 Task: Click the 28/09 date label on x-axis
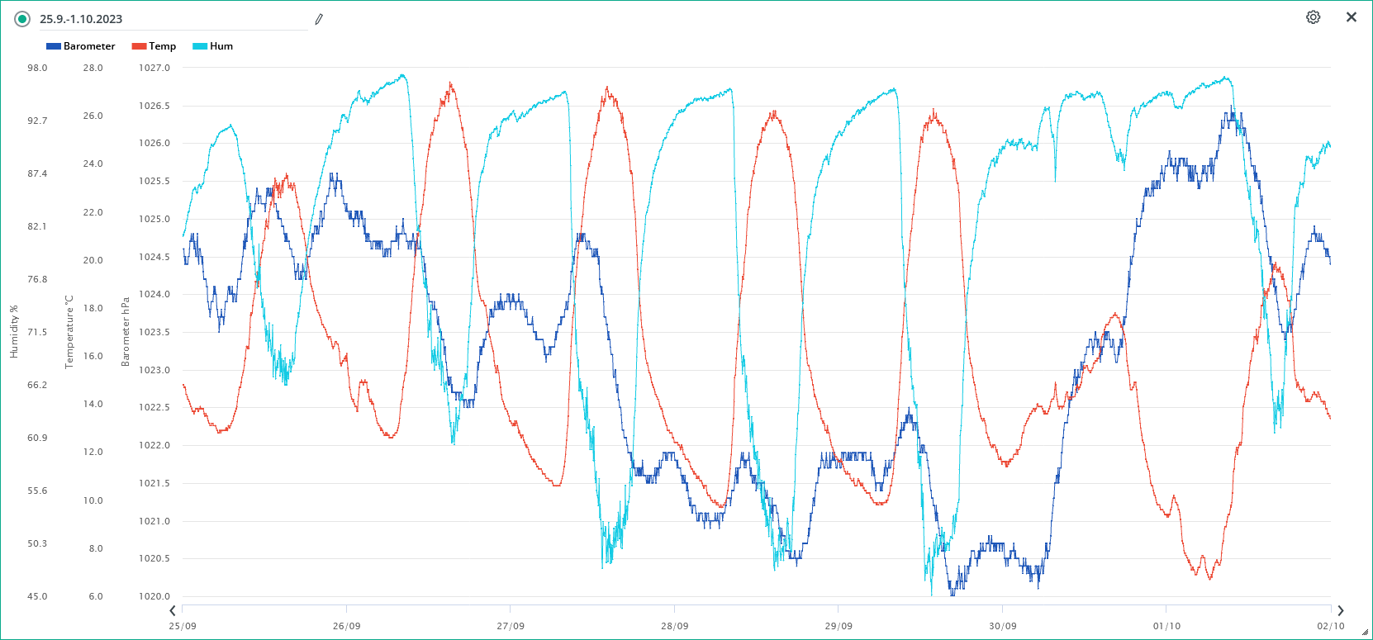click(x=674, y=626)
